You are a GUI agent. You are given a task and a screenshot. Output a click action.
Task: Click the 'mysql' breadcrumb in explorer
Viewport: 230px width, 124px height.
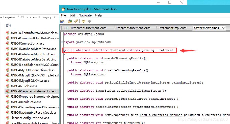(47, 17)
